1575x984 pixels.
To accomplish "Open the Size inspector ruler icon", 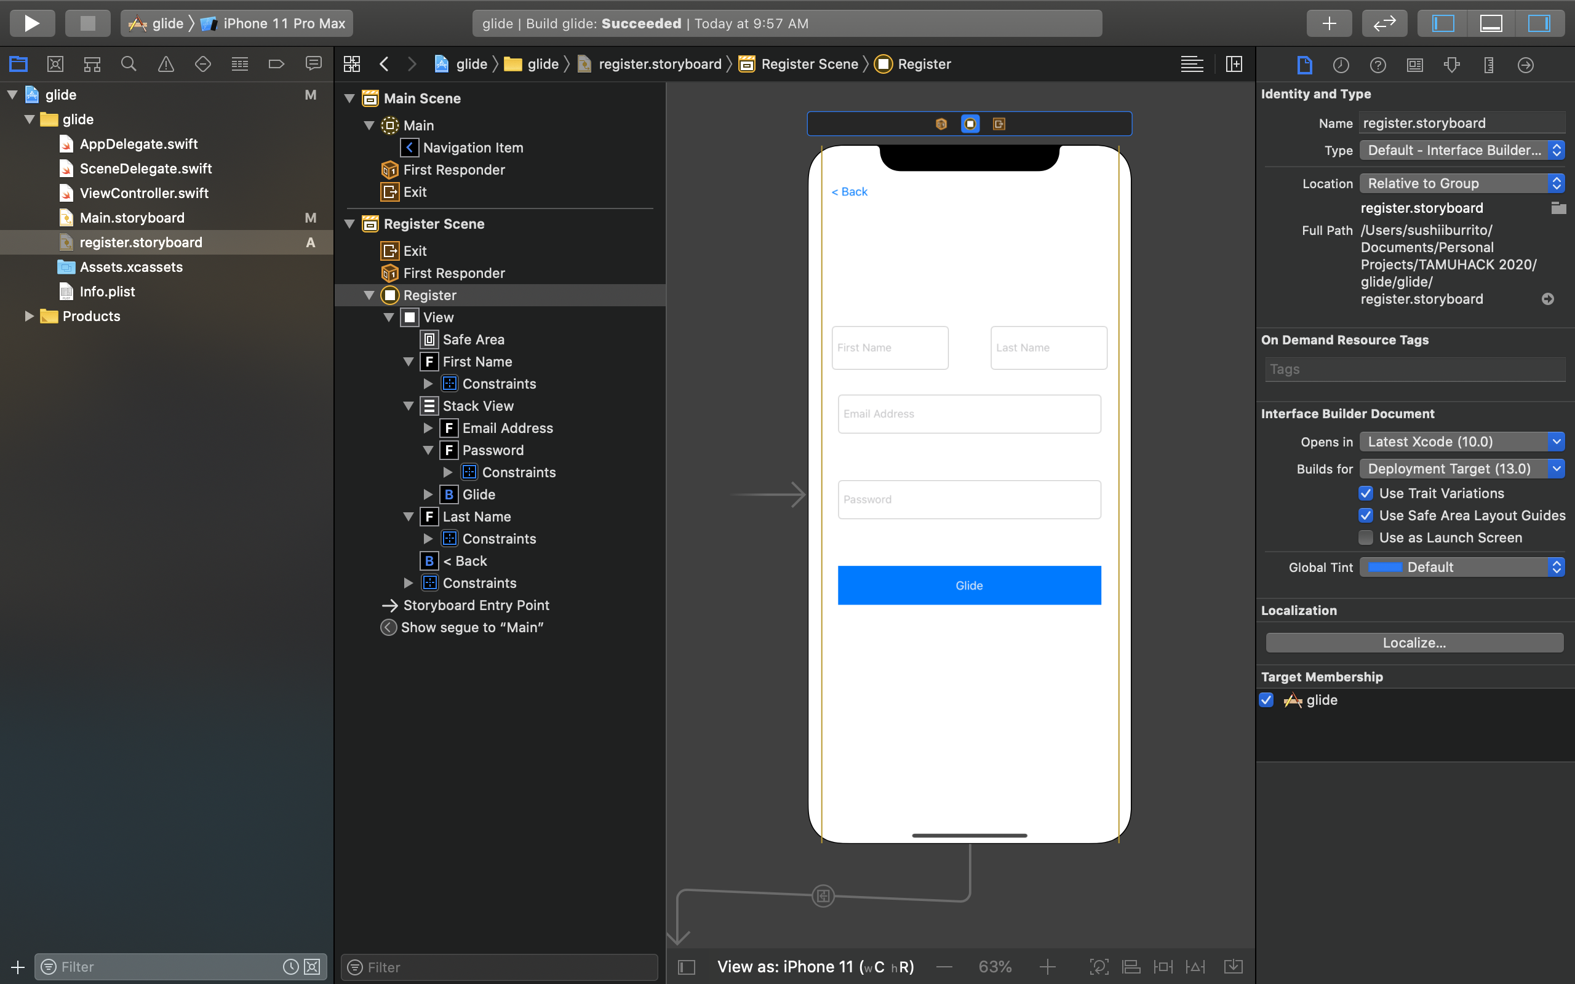I will pyautogui.click(x=1488, y=65).
